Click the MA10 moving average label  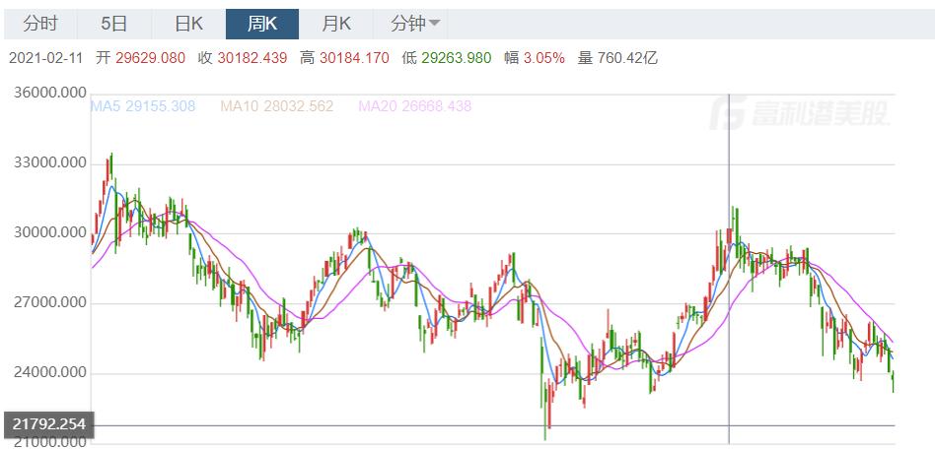(277, 106)
